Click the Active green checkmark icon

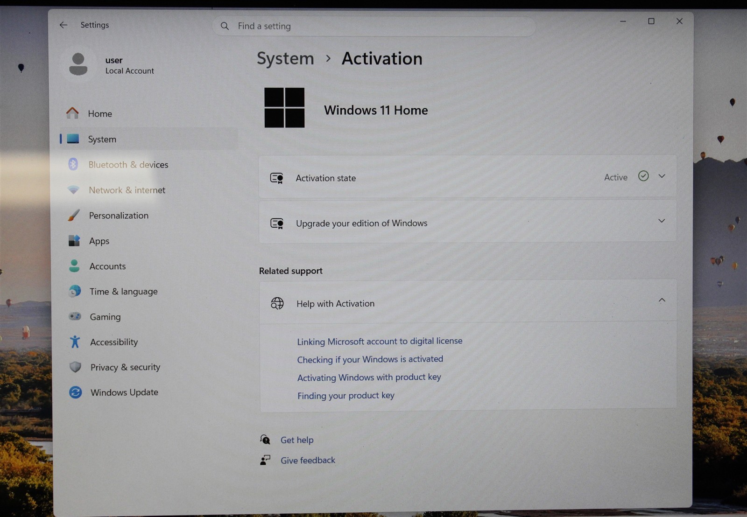[x=643, y=176]
